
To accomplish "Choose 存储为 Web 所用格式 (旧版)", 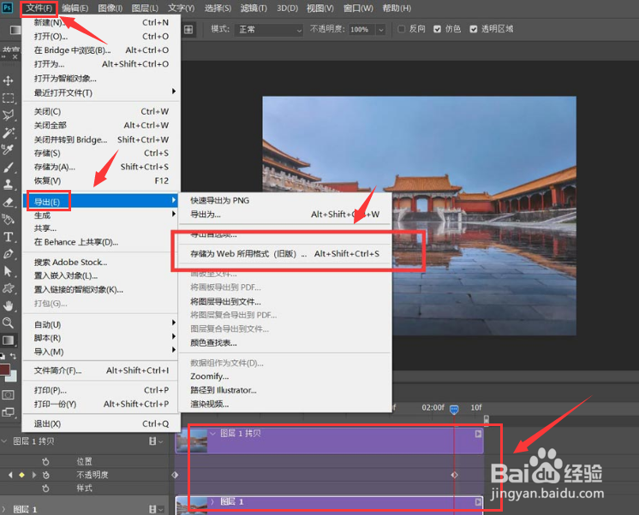I will (x=285, y=254).
